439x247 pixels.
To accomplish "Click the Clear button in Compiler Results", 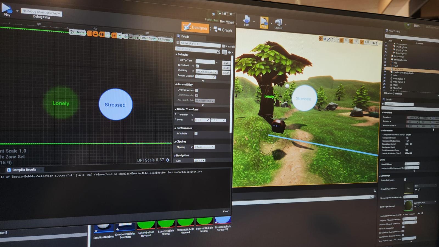I will [226, 211].
